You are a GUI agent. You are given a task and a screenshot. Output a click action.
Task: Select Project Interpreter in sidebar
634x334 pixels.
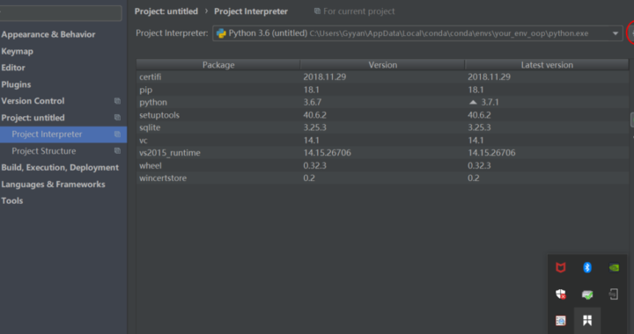click(63, 134)
